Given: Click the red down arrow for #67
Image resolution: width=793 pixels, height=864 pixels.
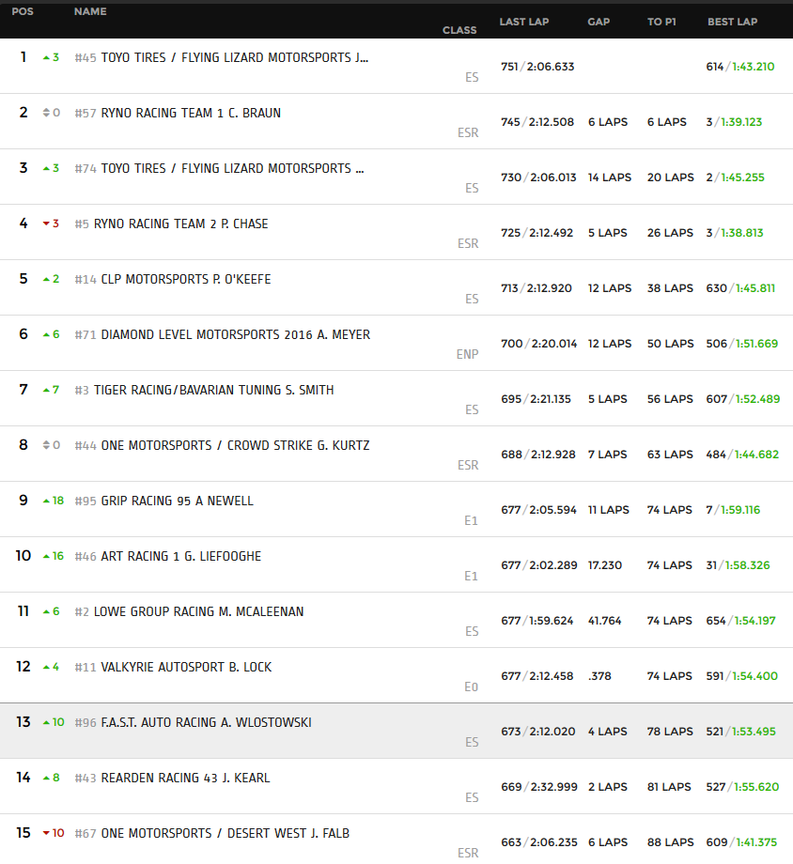Looking at the screenshot, I should (46, 833).
